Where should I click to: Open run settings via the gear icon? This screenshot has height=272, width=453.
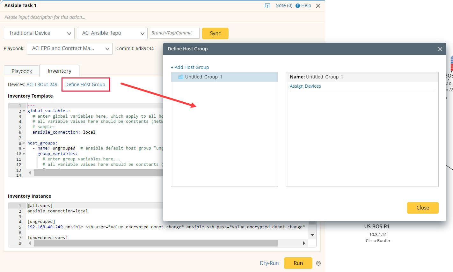click(318, 263)
